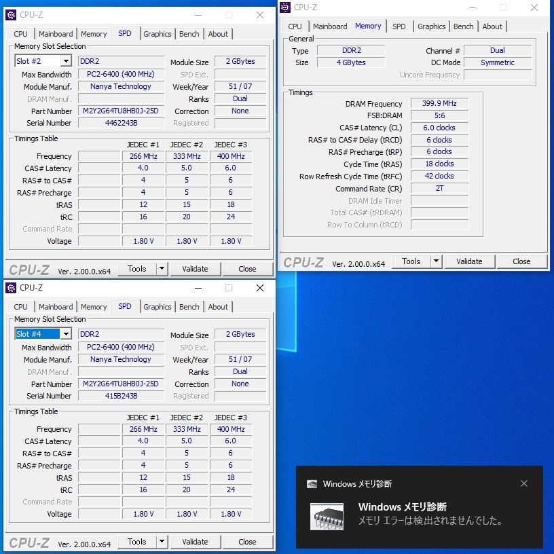Open Memory tab in Slot #4 window

94,307
